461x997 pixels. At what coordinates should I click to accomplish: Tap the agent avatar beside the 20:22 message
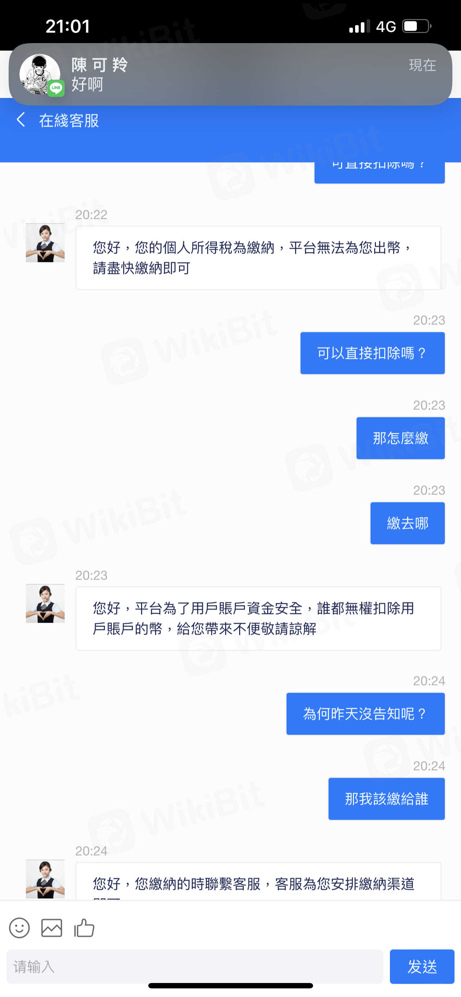pyautogui.click(x=45, y=243)
